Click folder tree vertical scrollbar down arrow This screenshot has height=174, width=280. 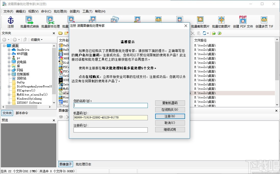point(54,103)
